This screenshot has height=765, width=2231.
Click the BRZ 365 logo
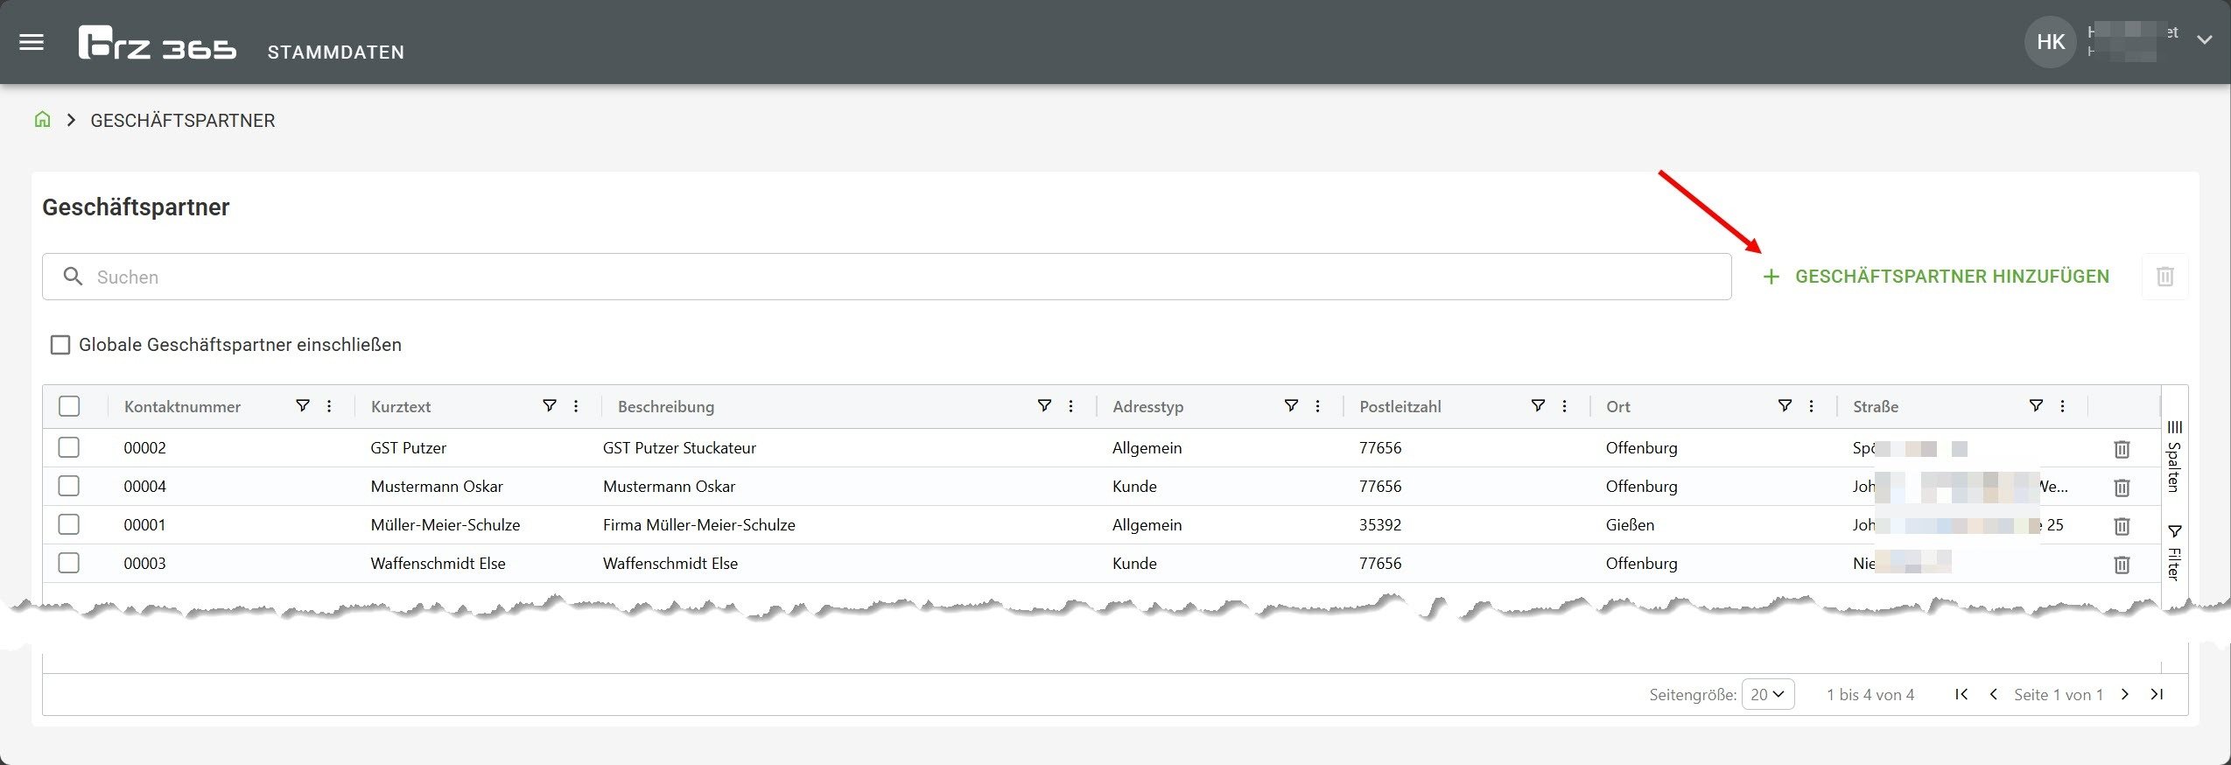point(158,43)
